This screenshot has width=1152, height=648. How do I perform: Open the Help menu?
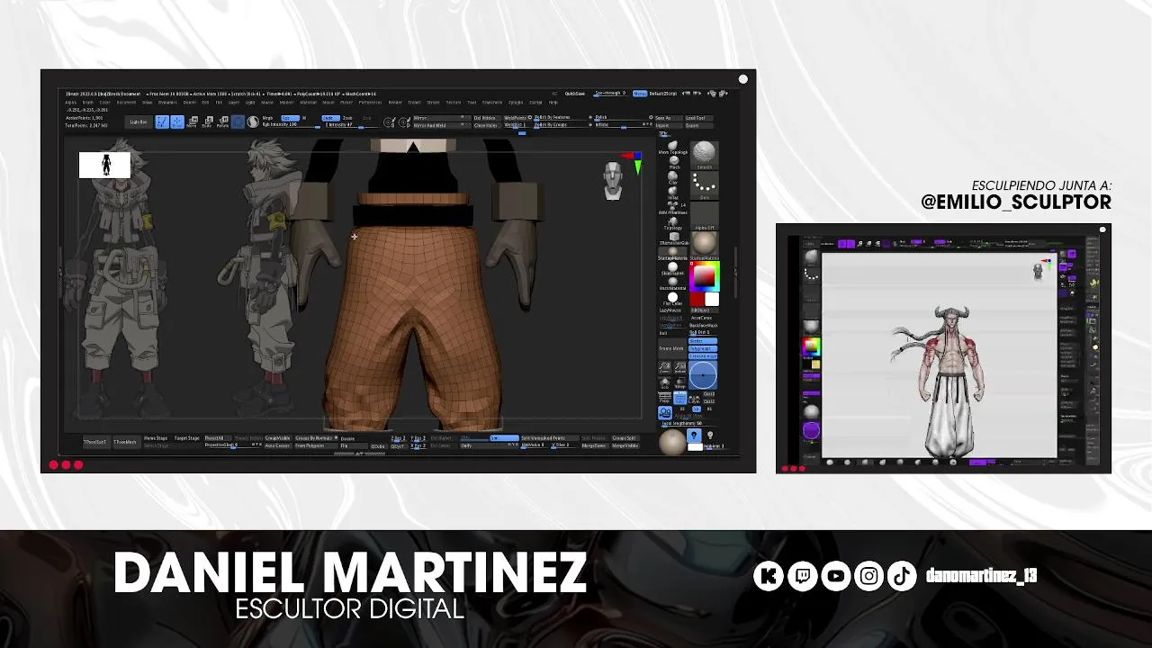[x=553, y=103]
